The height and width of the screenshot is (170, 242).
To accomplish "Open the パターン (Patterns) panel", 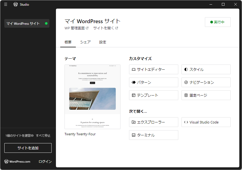I will pos(153,82).
